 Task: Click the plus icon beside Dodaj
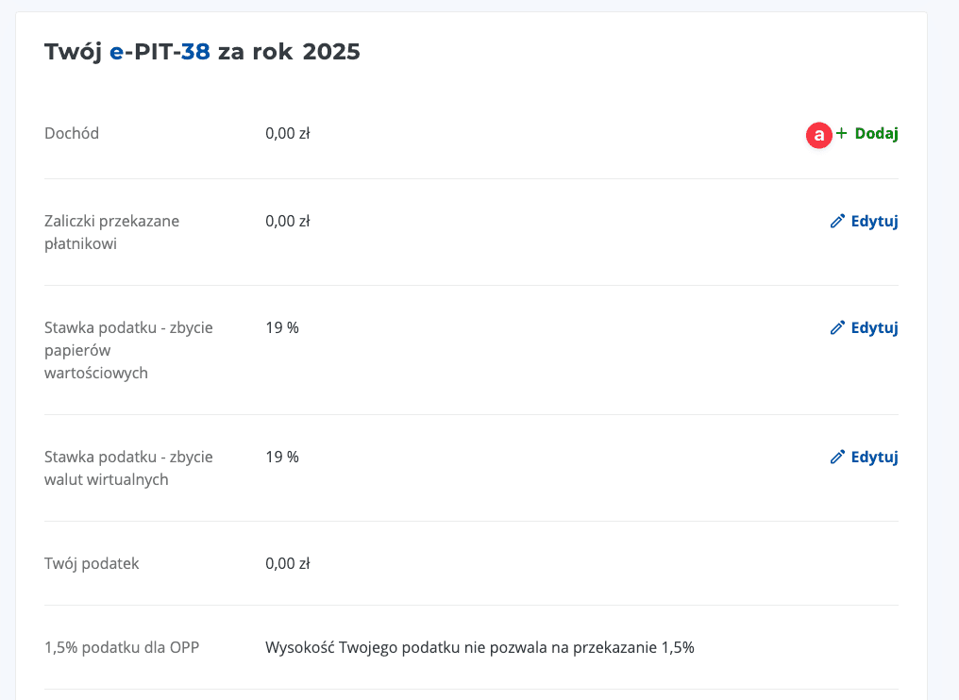840,134
